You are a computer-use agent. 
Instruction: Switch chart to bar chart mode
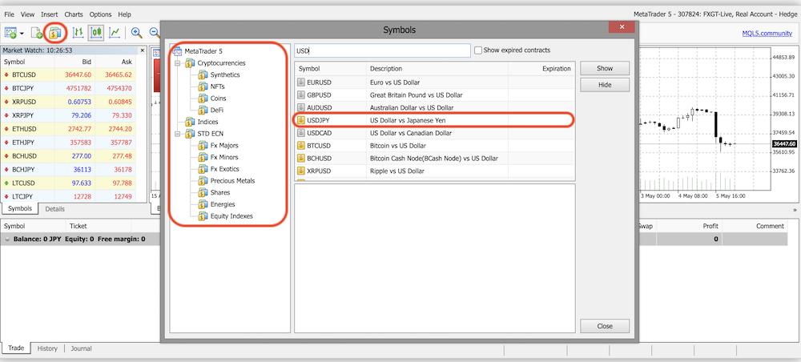pyautogui.click(x=78, y=33)
